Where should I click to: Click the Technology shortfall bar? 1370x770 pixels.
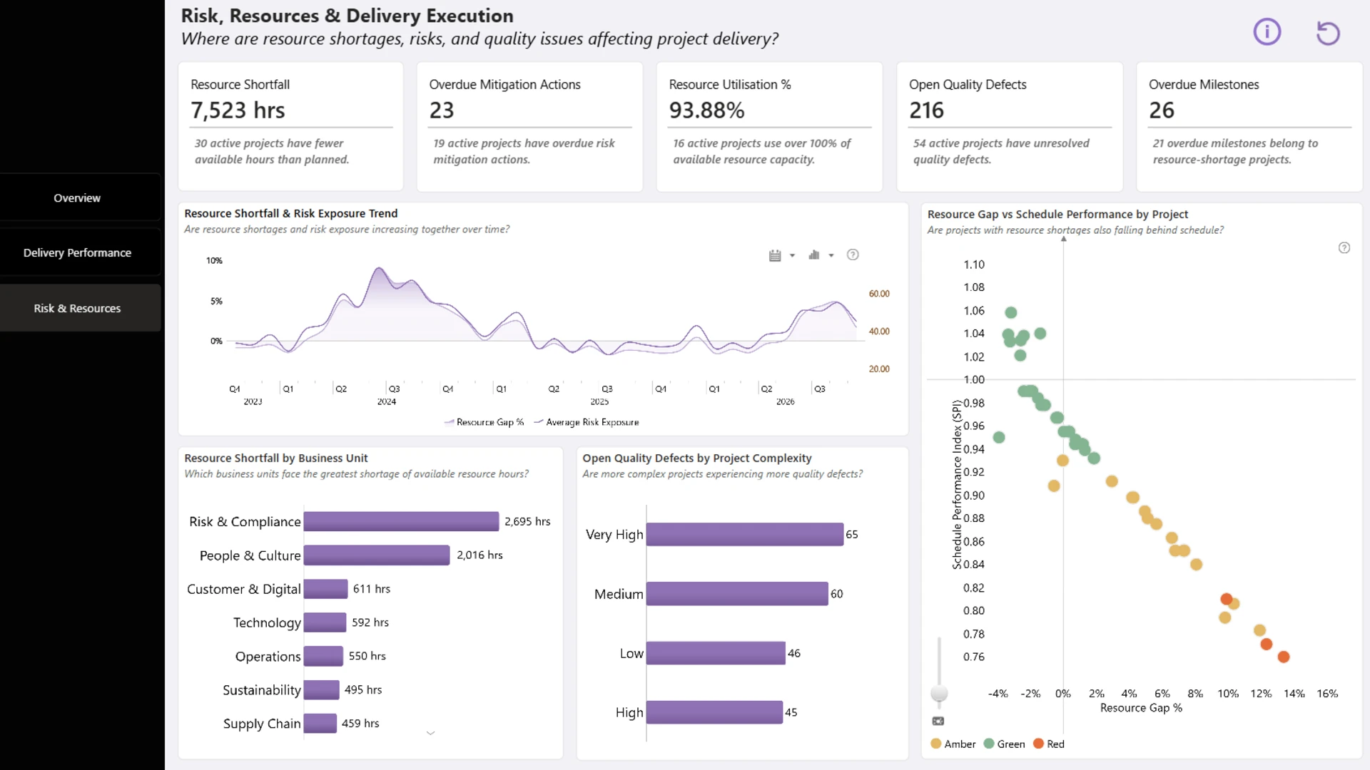pyautogui.click(x=325, y=622)
